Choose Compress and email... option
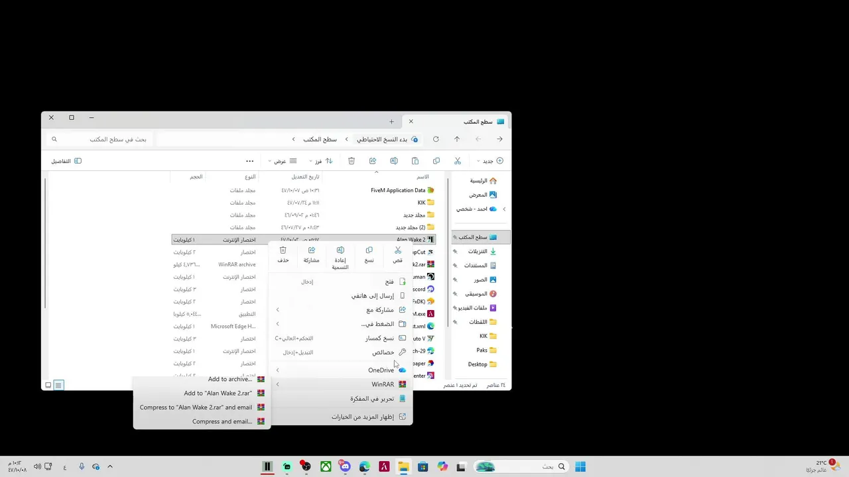This screenshot has height=477, width=849. [202, 421]
